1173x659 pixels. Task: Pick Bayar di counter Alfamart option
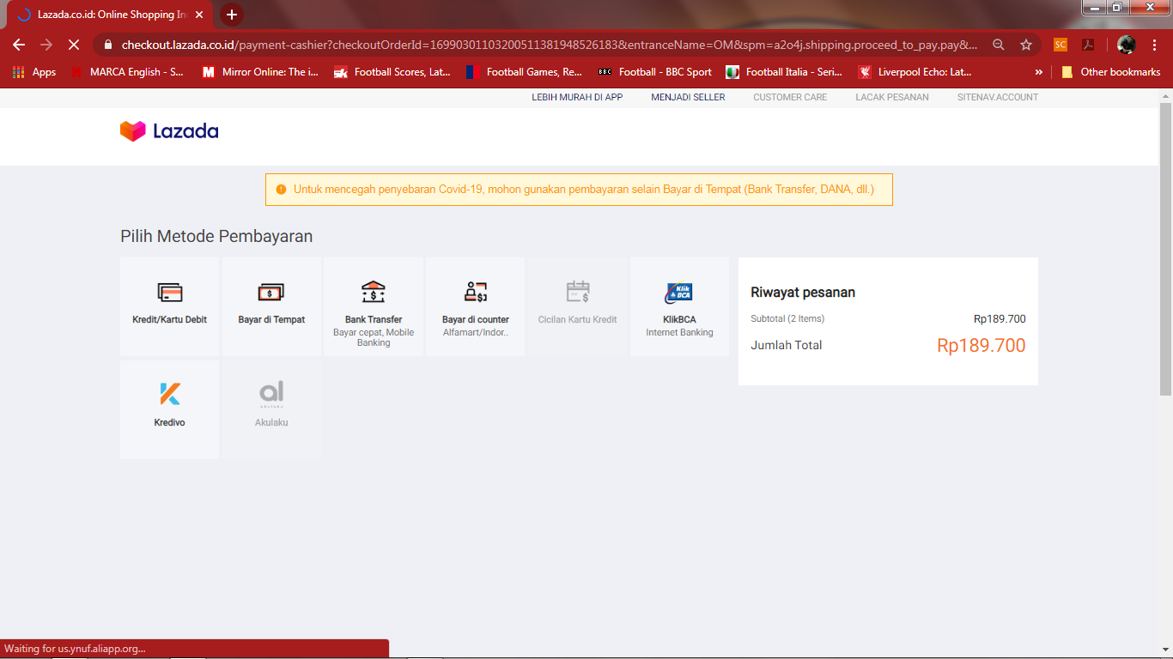pos(475,293)
